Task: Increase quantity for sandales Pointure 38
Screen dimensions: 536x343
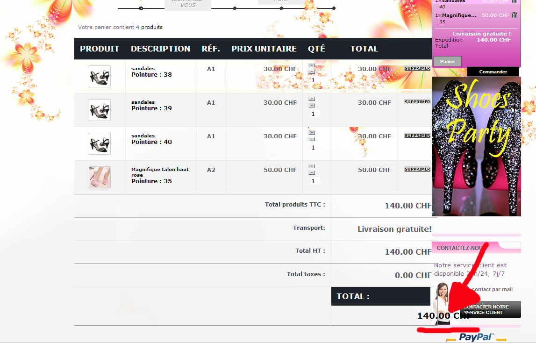Action: (312, 65)
